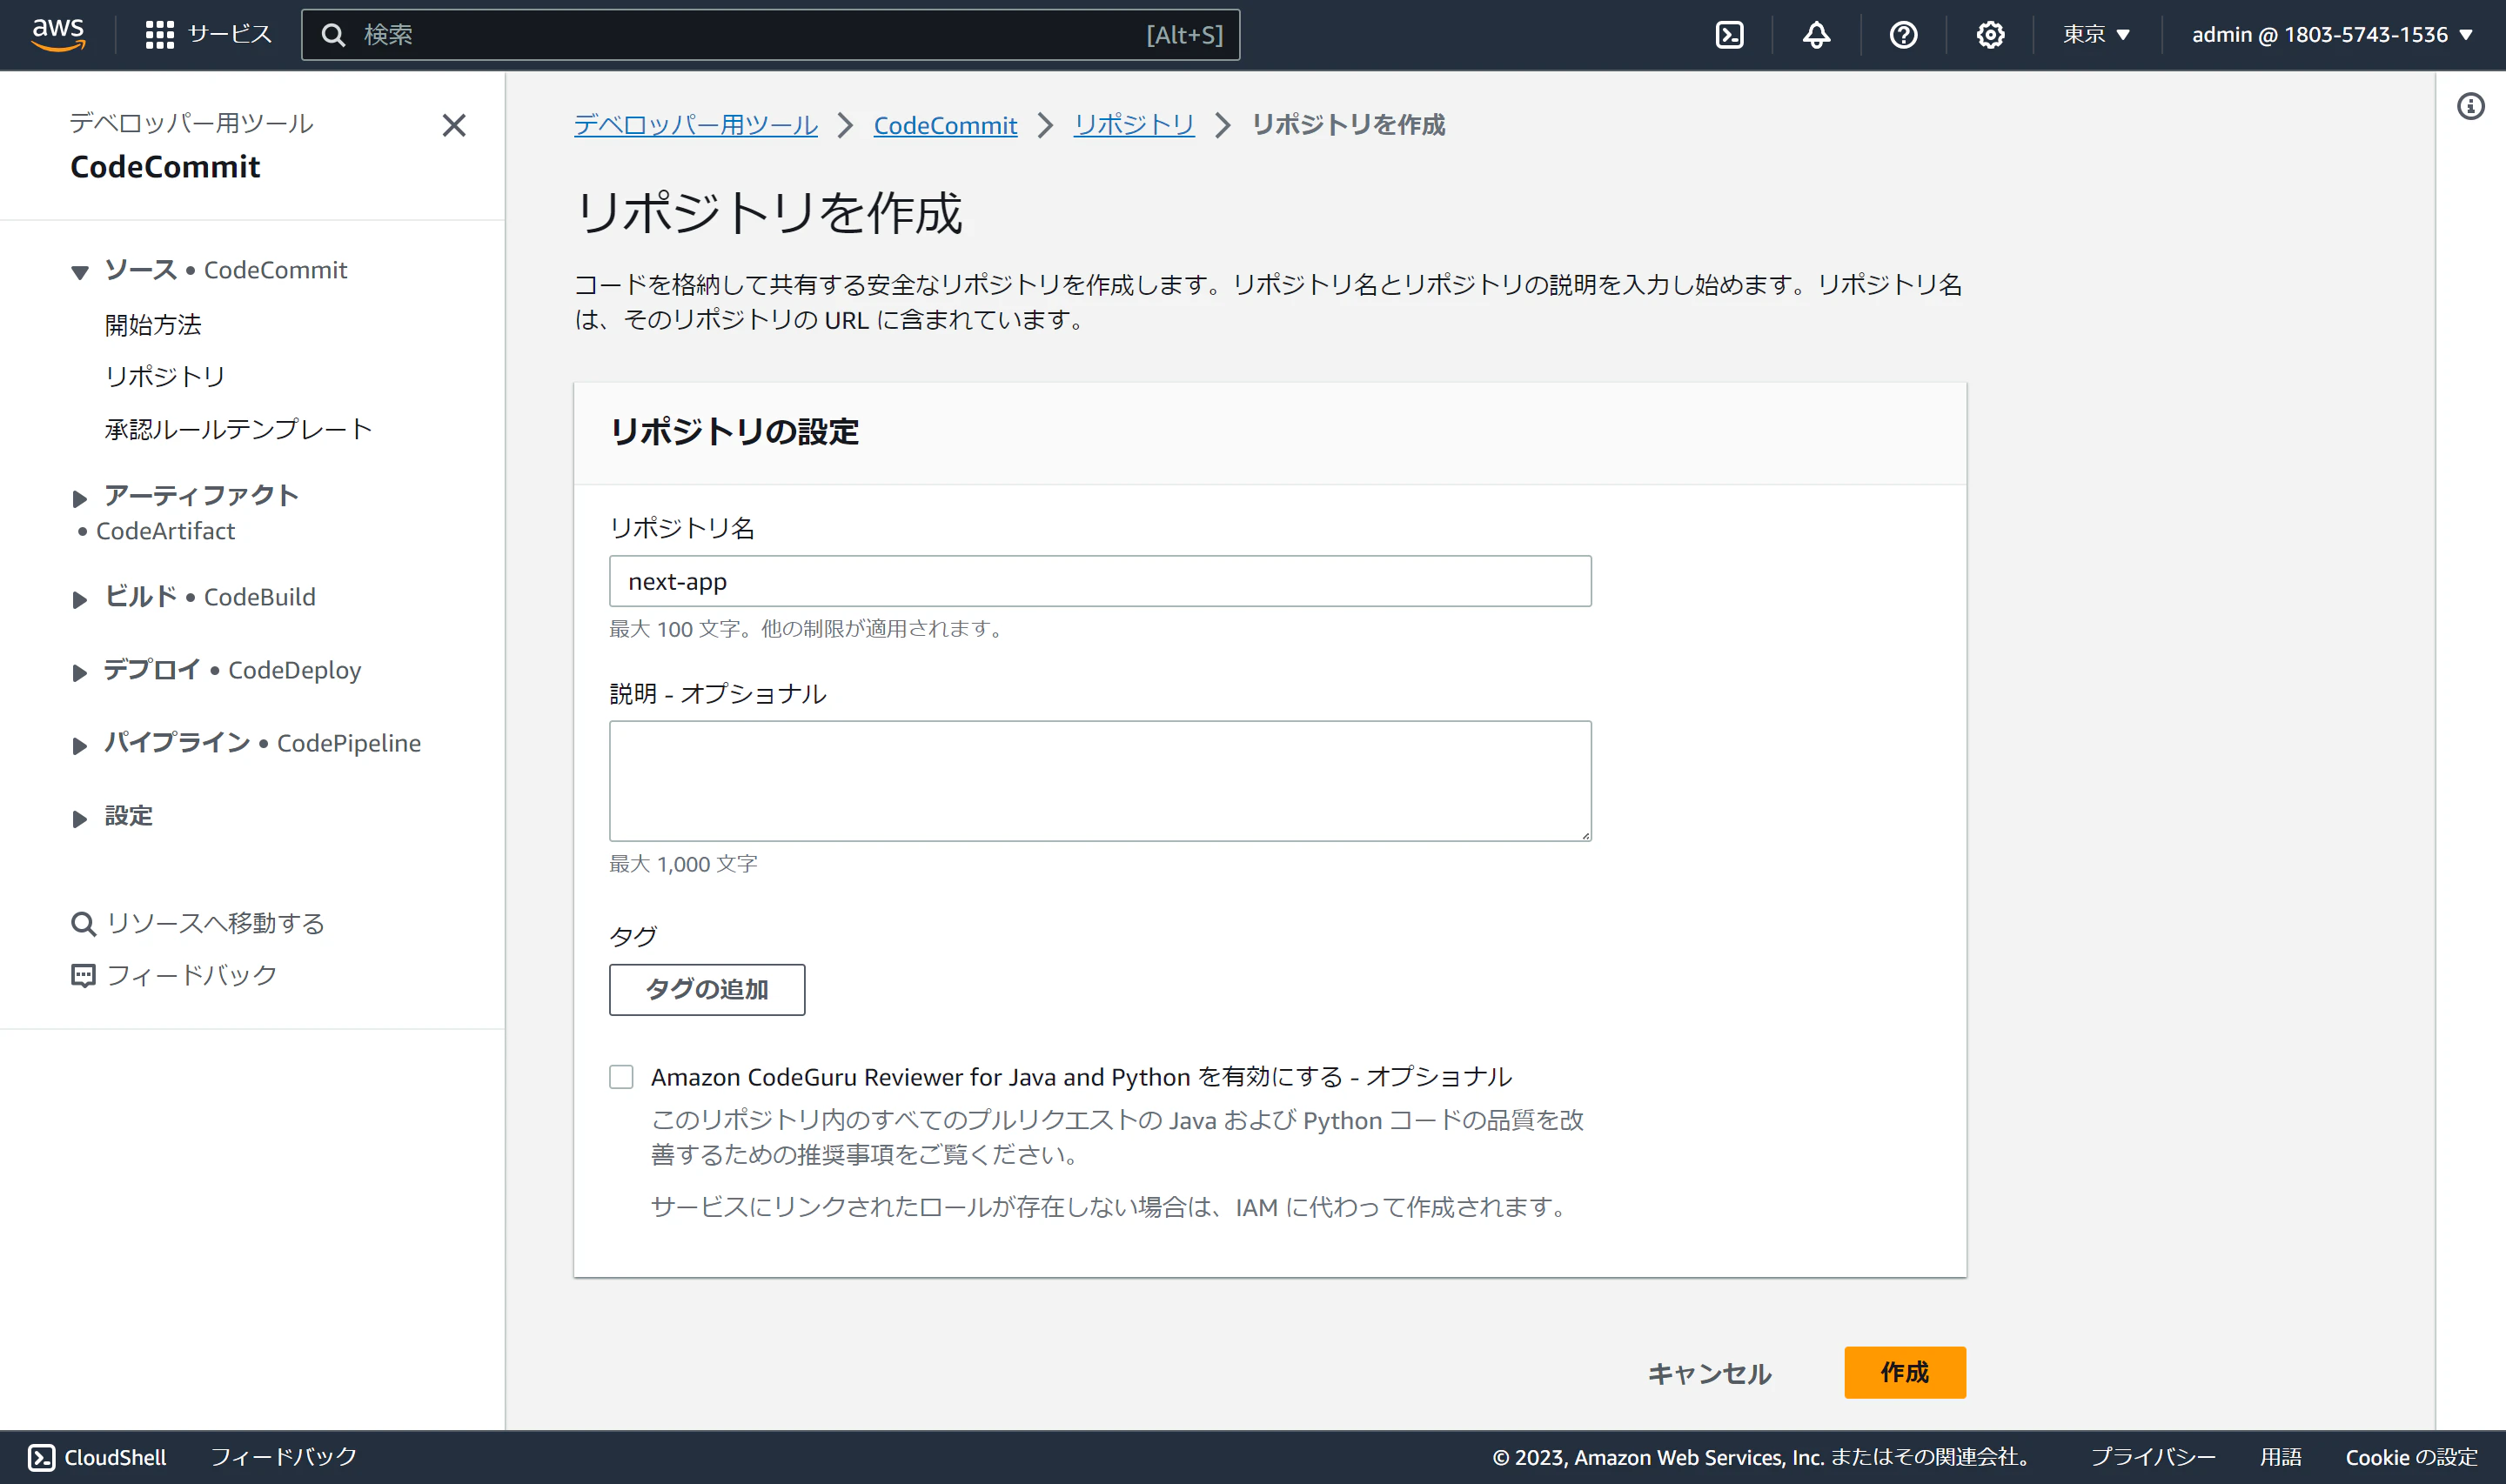Open help via the question mark icon
The image size is (2506, 1484).
pos(1903,34)
